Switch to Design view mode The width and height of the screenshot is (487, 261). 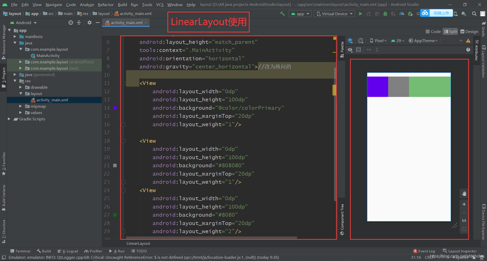point(469,31)
